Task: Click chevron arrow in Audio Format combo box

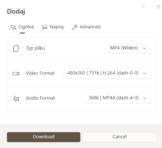Action: pyautogui.click(x=144, y=98)
